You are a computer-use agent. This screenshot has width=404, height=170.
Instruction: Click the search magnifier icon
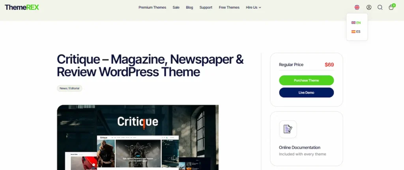[380, 7]
